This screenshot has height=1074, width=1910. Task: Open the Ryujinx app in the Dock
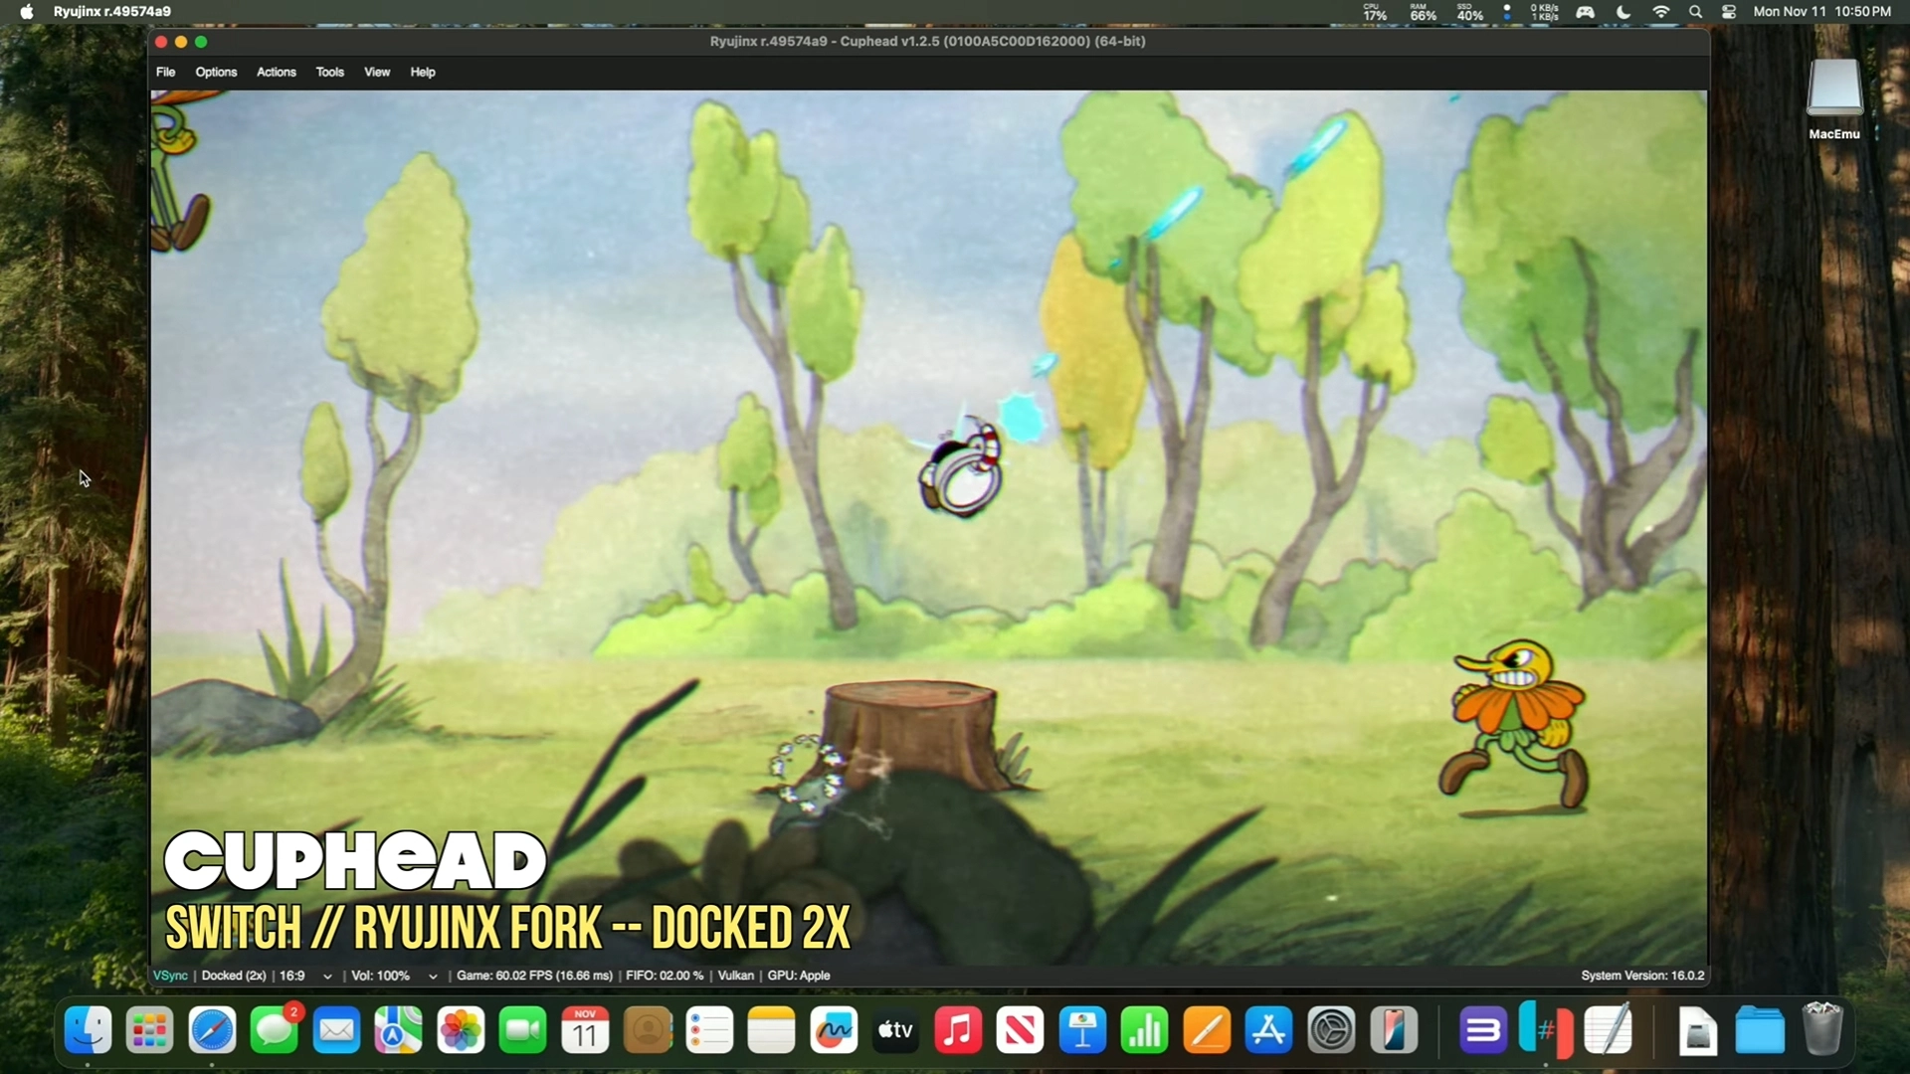click(x=1545, y=1030)
